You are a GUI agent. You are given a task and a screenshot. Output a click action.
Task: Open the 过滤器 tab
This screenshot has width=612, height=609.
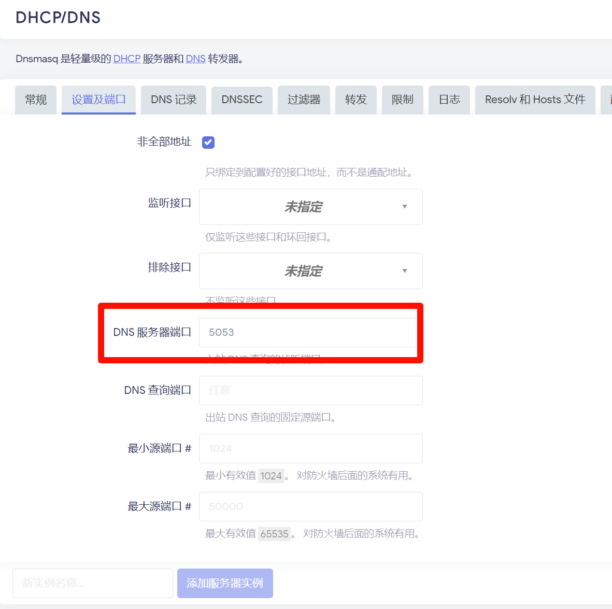(x=304, y=100)
